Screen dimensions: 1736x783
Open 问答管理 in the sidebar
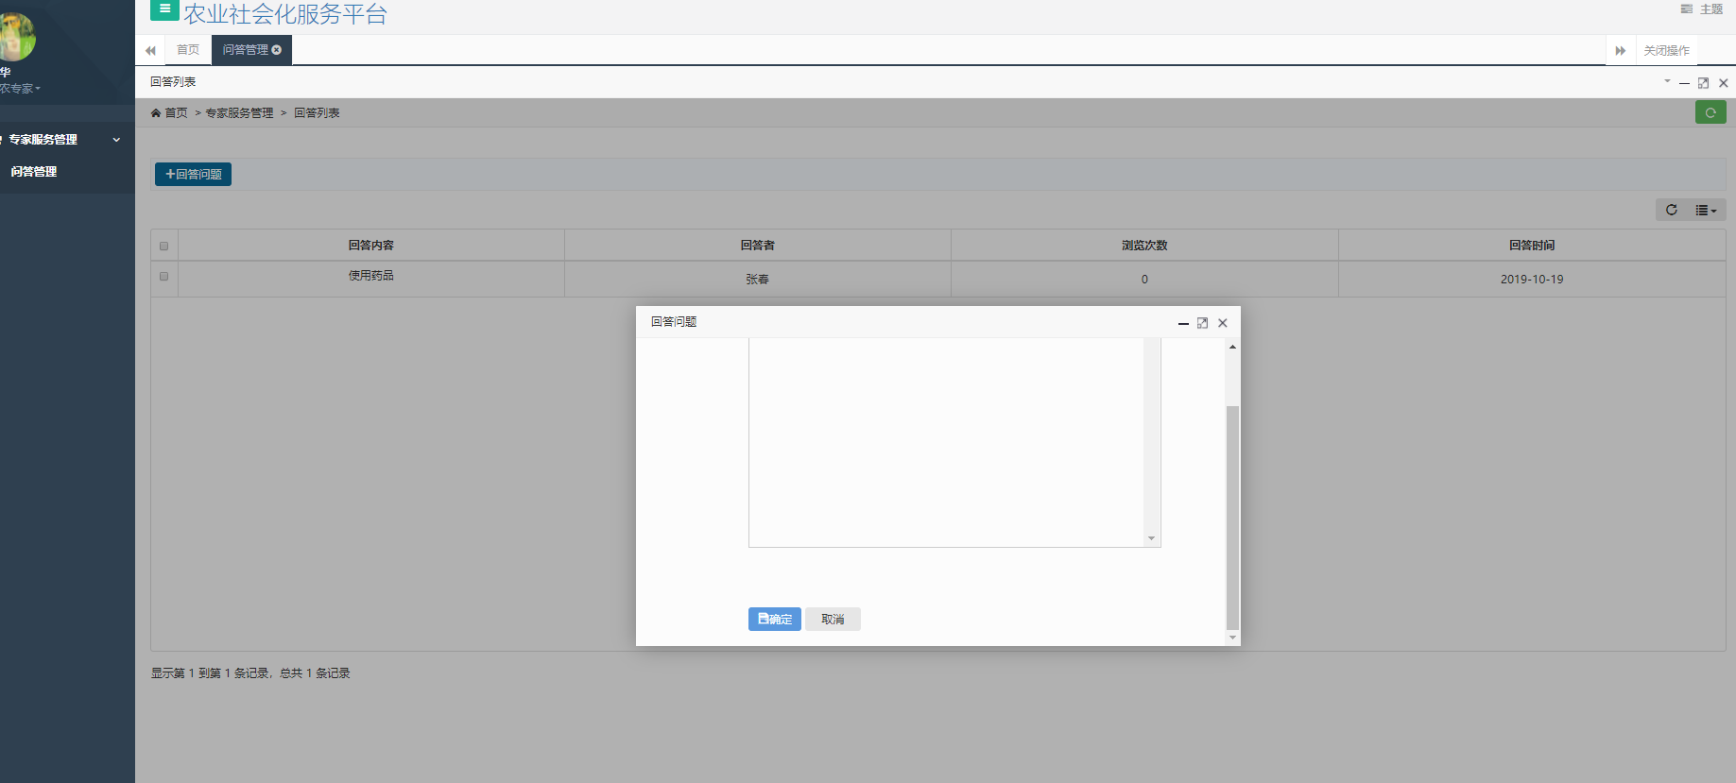pos(34,172)
